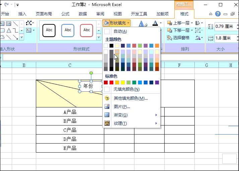
Task: Click the shape width icon beside 1.8 厘米
Action: tap(211, 38)
